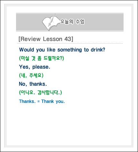Select the Yes, please. answer line

click(35, 67)
